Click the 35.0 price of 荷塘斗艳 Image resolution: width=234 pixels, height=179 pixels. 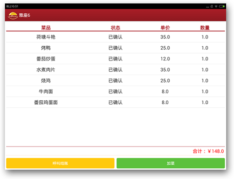tap(165, 37)
